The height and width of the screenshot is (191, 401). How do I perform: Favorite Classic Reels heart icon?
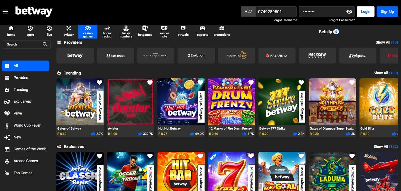(x=99, y=156)
